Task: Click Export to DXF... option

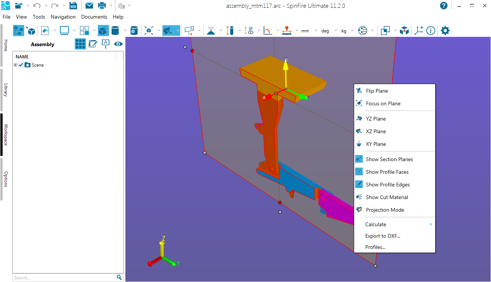Action: point(382,236)
